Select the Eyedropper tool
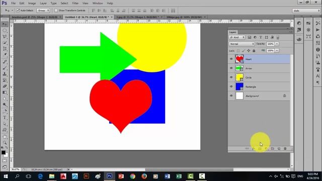Viewport: 322px width, 181px height. coord(5,55)
